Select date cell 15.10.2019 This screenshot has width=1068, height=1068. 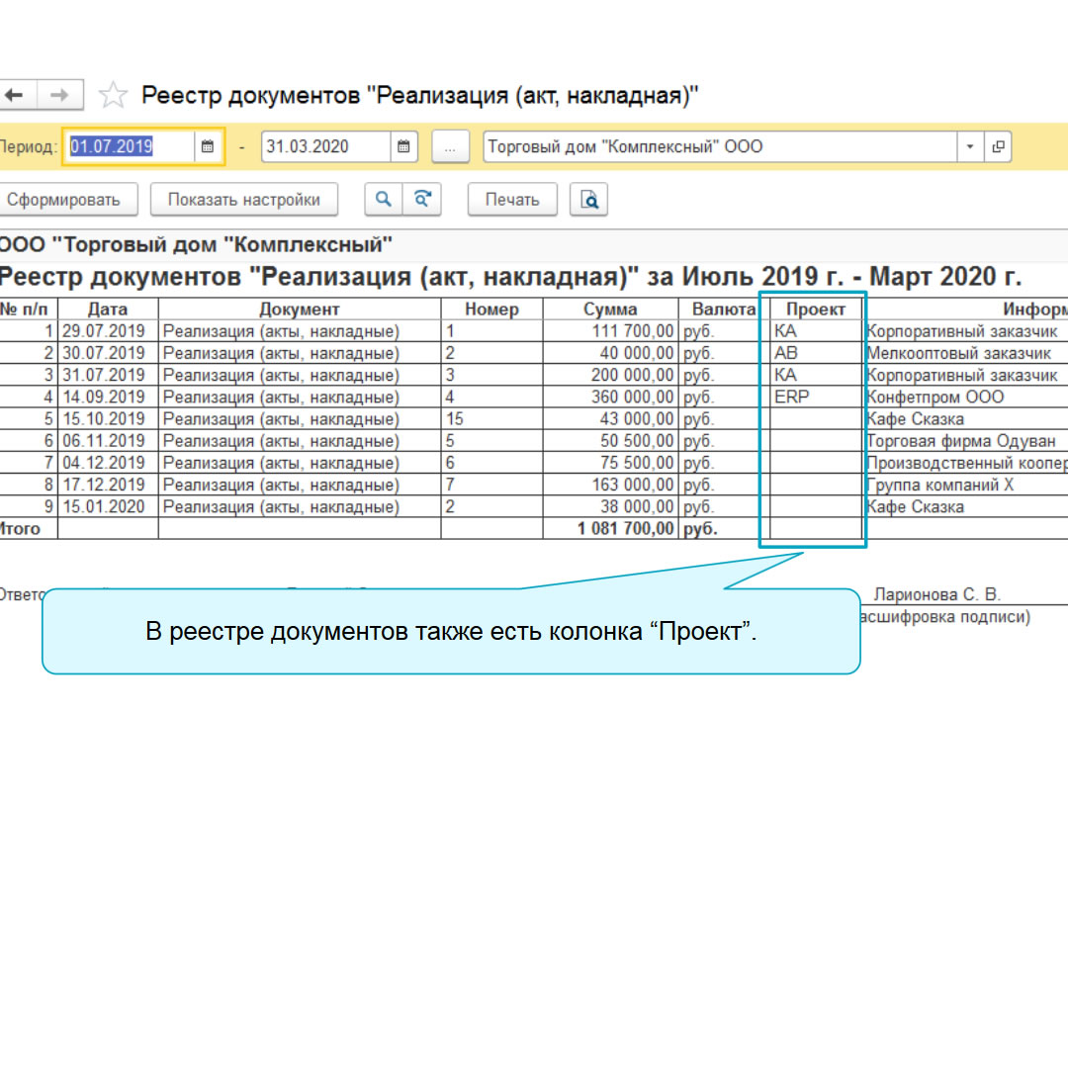[108, 419]
